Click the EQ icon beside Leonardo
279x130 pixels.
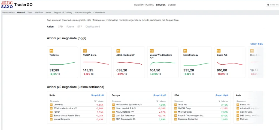click(x=51, y=105)
